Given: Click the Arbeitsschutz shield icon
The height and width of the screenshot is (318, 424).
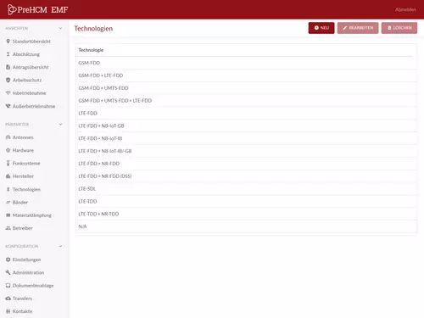Looking at the screenshot, I should click(x=8, y=81).
